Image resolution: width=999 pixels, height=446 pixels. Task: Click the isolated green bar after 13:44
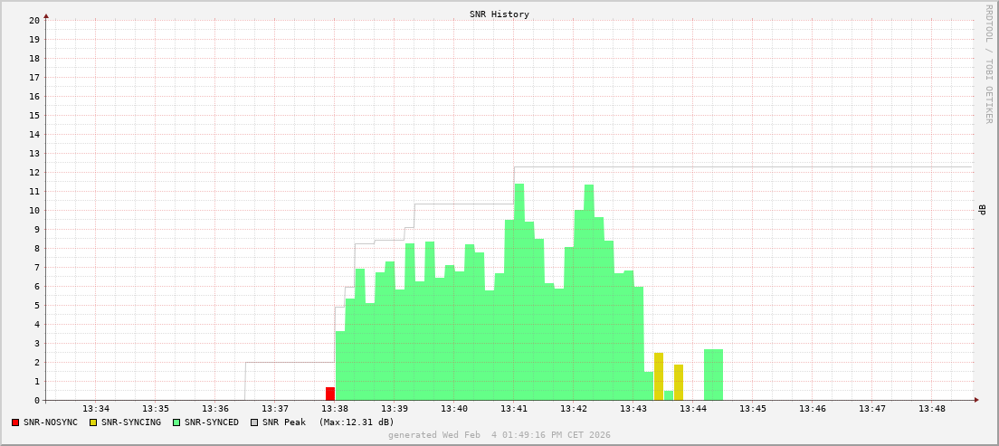point(713,375)
